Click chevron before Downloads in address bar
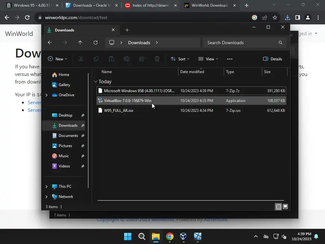The height and width of the screenshot is (244, 325). pyautogui.click(x=121, y=43)
